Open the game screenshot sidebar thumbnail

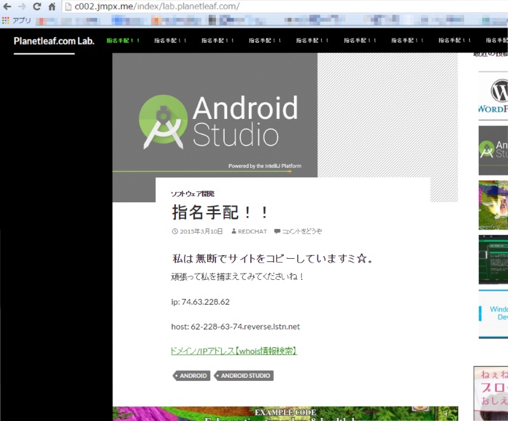[493, 205]
